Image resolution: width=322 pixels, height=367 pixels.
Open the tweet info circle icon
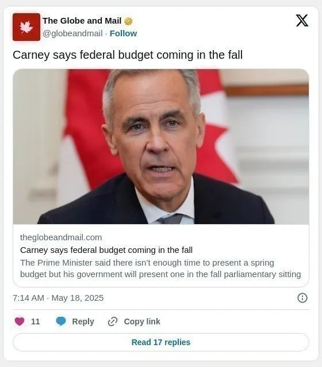click(x=302, y=298)
